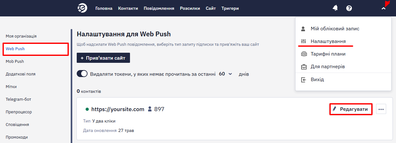Click the Прив'язати сайт button
Screen dimensions: 396x143
103,58
